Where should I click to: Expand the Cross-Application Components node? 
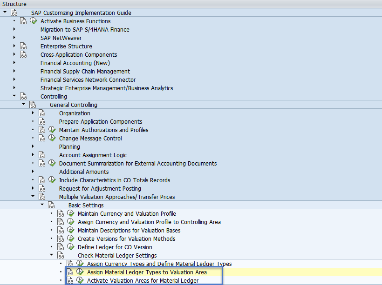[x=14, y=54]
